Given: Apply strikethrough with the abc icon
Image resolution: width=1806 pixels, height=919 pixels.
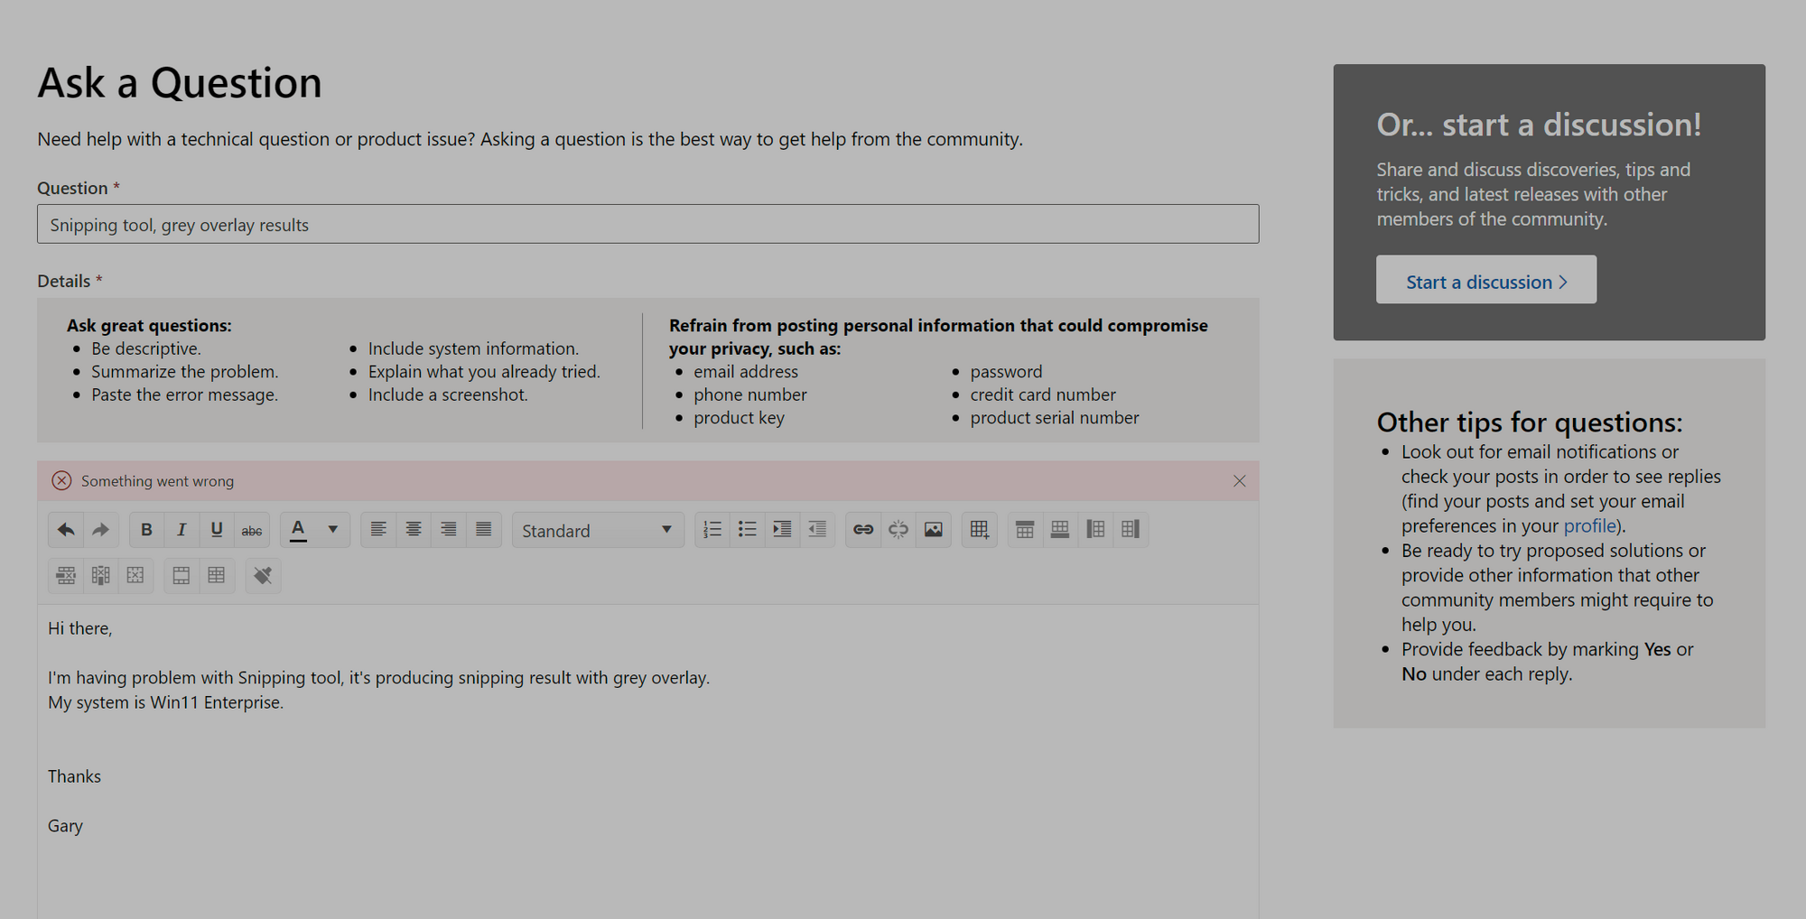Looking at the screenshot, I should click(x=252, y=530).
